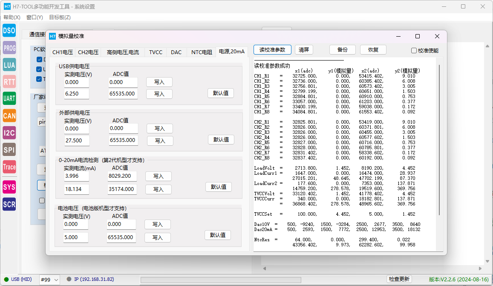Click the USB measured voltage field showing 6.250
The image size is (493, 286).
pyautogui.click(x=76, y=94)
